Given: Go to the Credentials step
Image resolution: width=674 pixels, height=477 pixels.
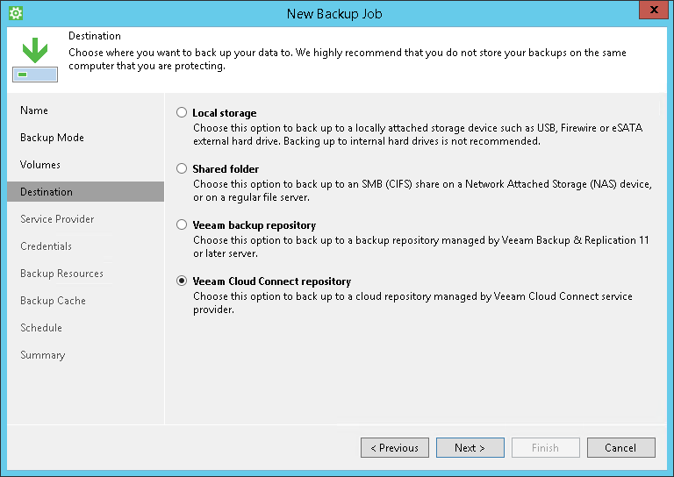Looking at the screenshot, I should coord(46,246).
